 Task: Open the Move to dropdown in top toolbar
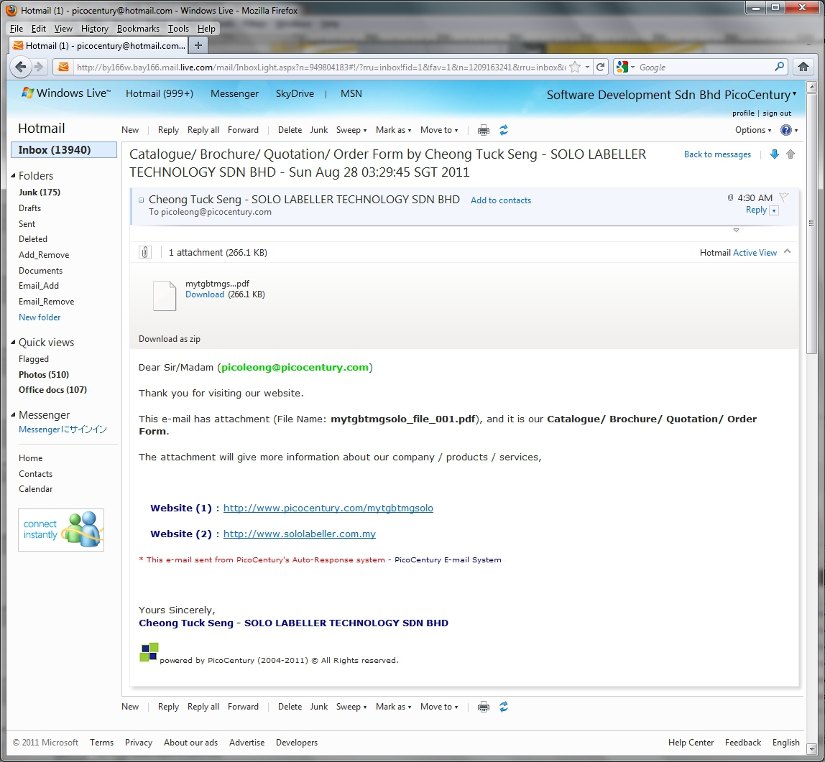439,130
